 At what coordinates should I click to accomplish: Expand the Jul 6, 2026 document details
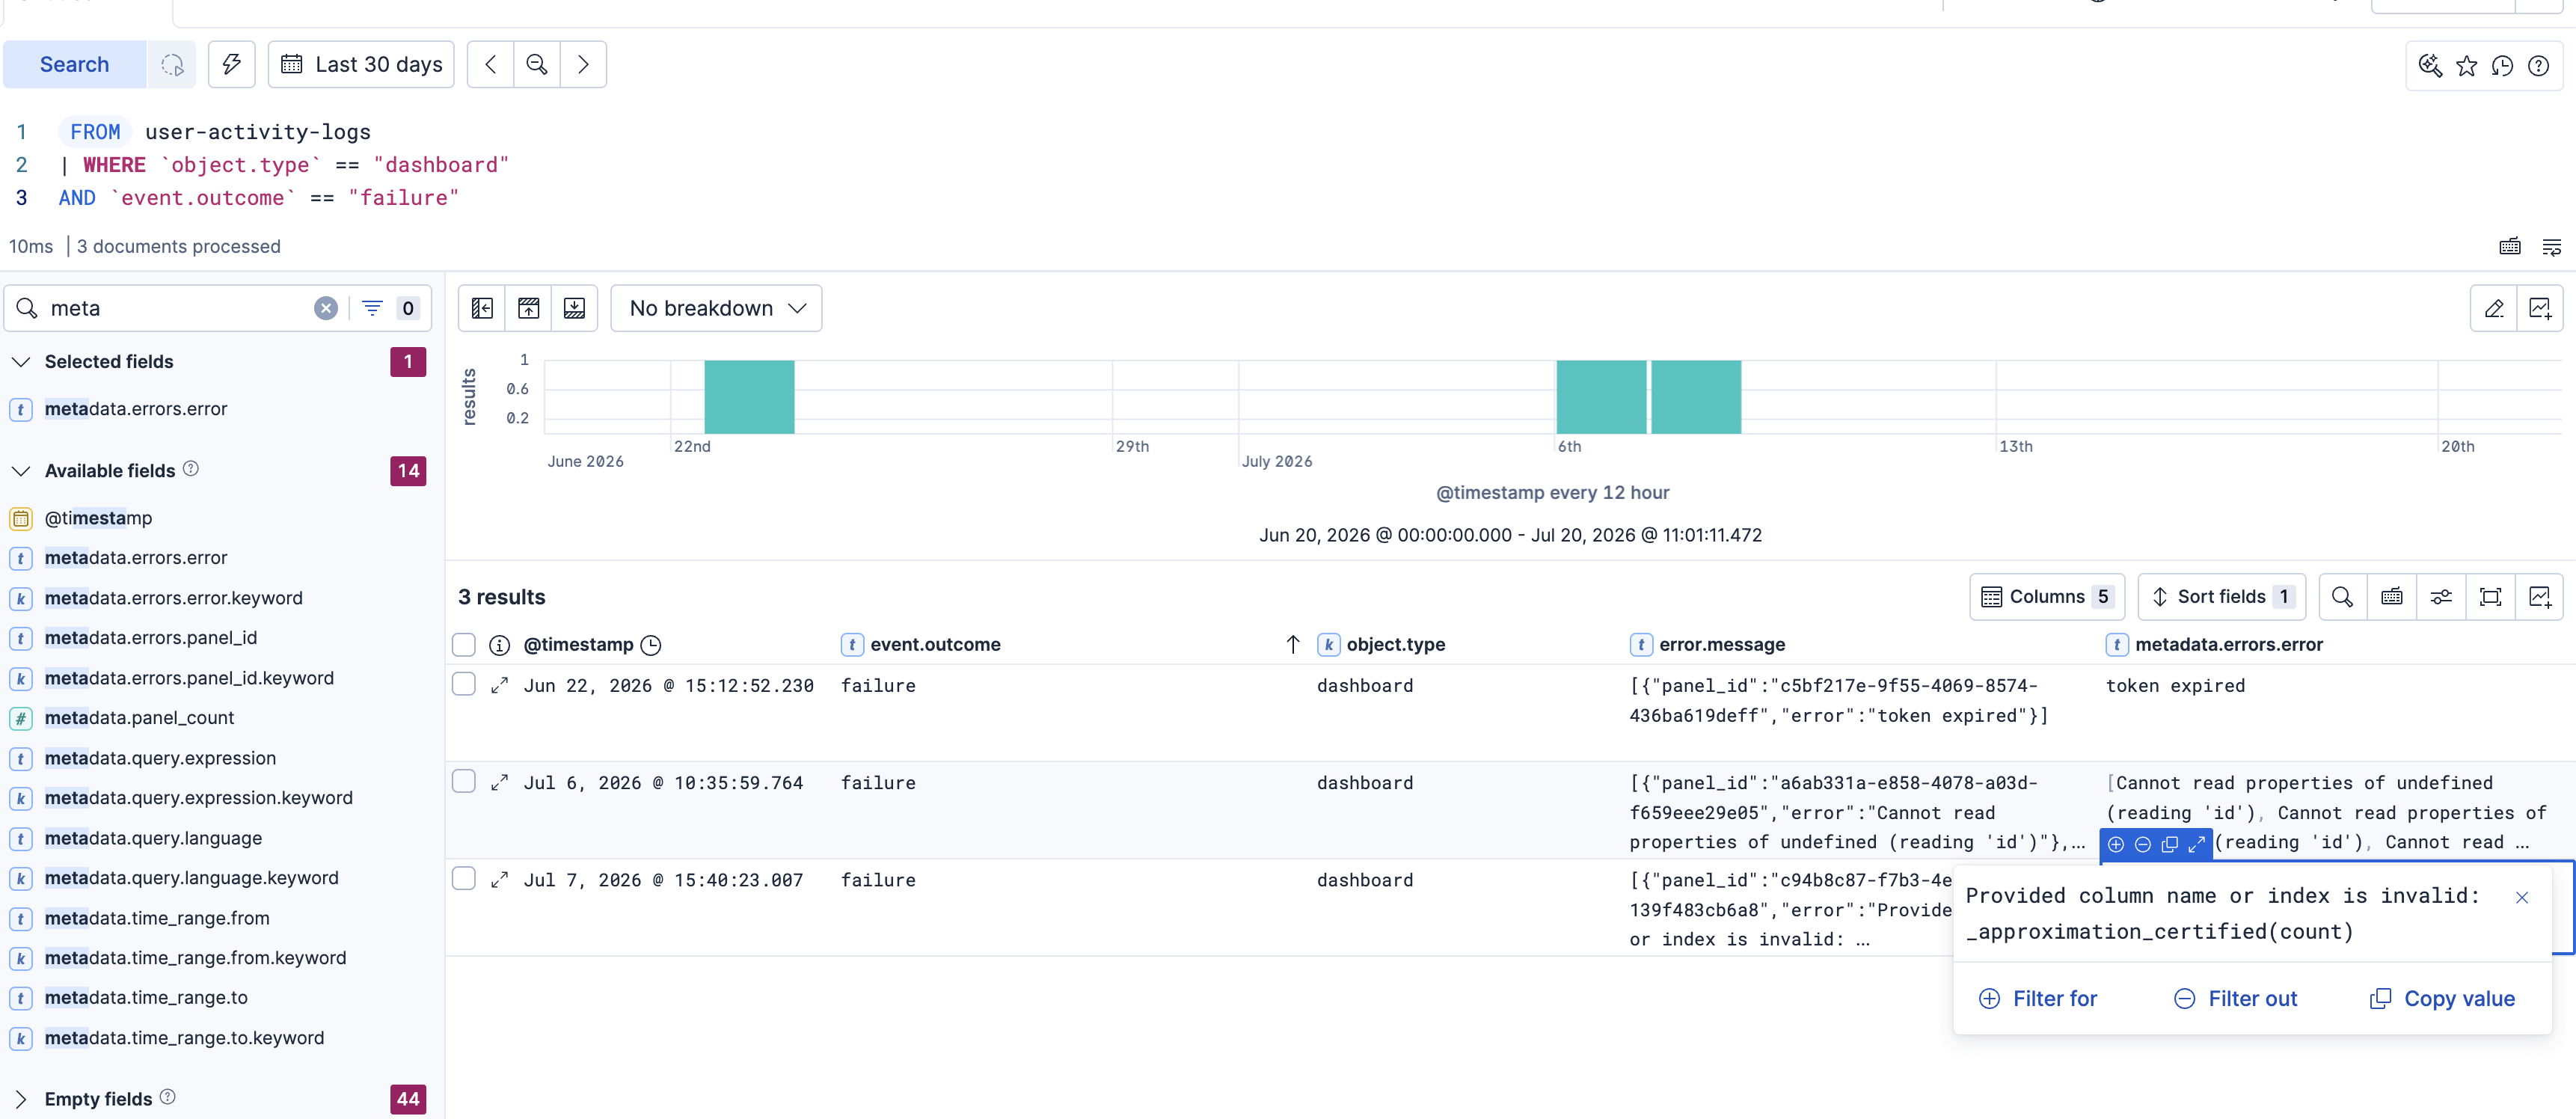click(500, 783)
